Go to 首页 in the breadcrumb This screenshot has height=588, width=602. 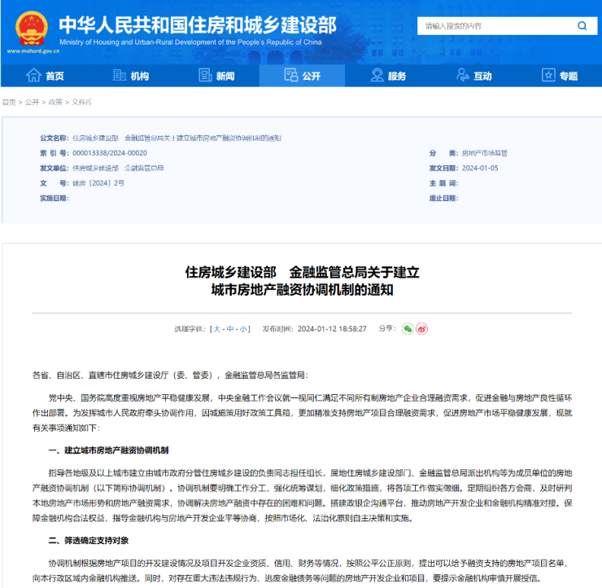[9, 103]
